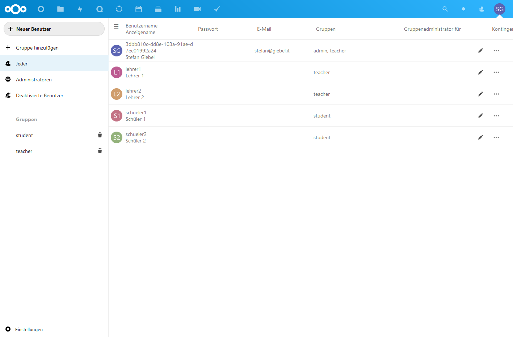The height and width of the screenshot is (337, 513).
Task: Open the Circles app icon
Action: point(119,9)
